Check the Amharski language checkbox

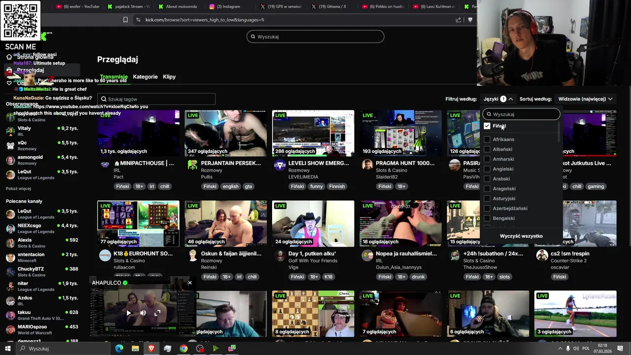point(487,159)
